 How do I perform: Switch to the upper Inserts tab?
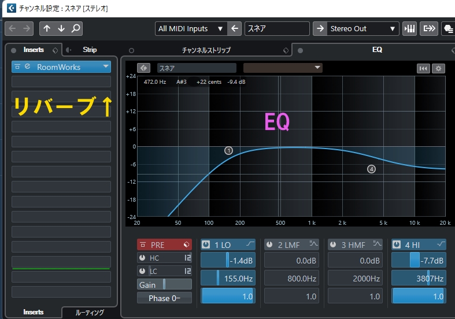(34, 50)
